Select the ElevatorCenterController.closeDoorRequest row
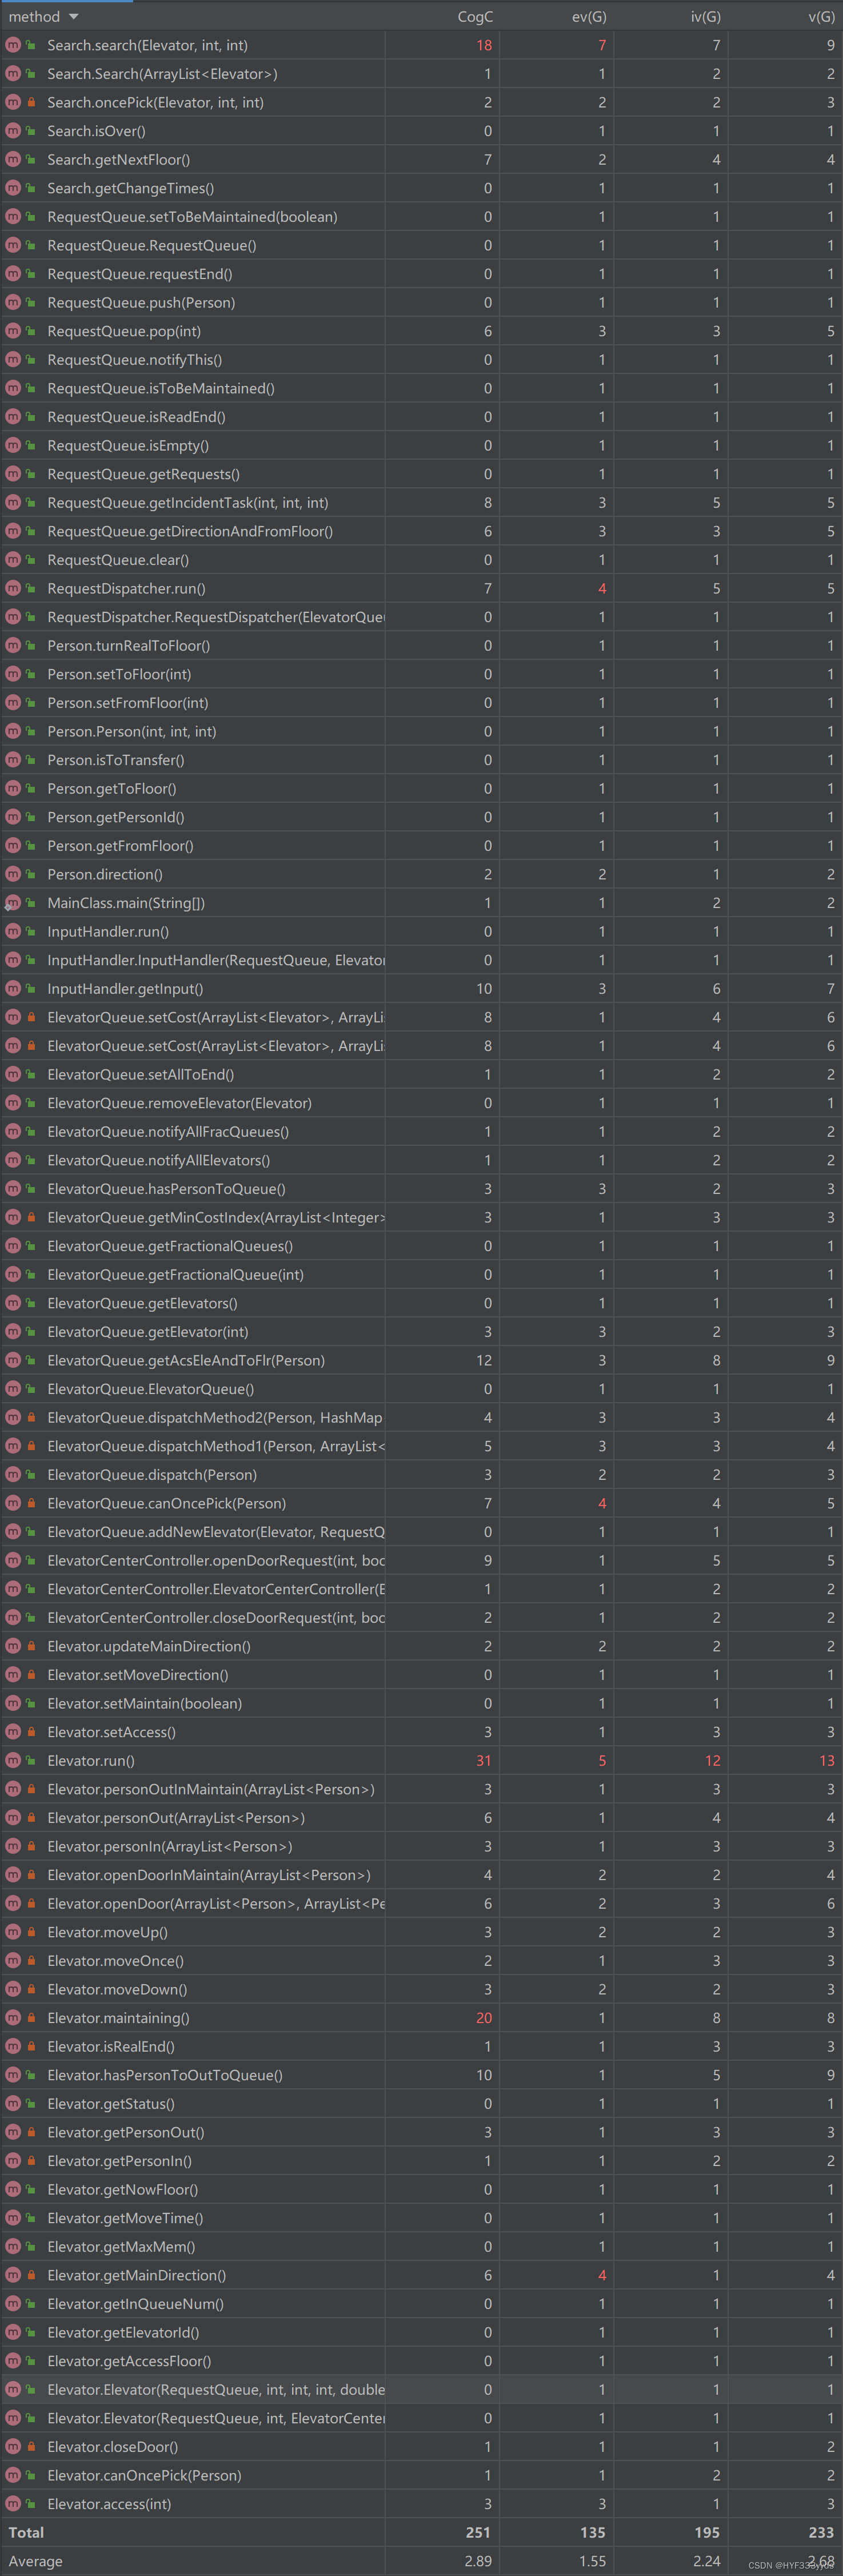The width and height of the screenshot is (843, 2576). click(x=421, y=1617)
